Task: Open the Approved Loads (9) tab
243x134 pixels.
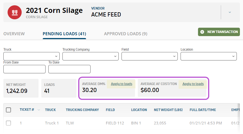Action: tap(126, 34)
